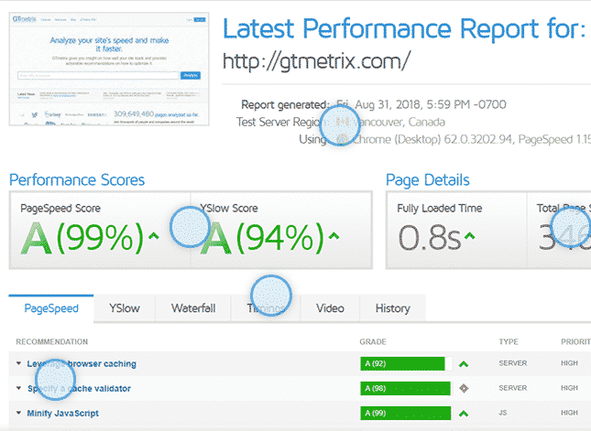Open the Waterfall tab
The height and width of the screenshot is (431, 591).
click(193, 308)
